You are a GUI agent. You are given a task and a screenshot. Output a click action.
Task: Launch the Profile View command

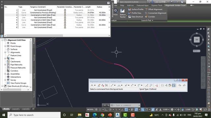tap(135, 13)
